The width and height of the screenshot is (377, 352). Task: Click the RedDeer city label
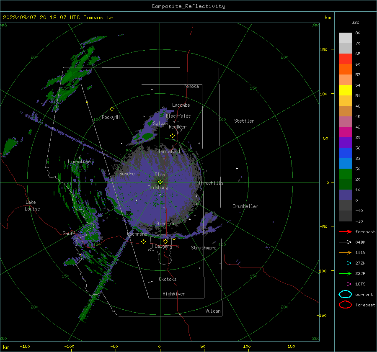coord(178,127)
